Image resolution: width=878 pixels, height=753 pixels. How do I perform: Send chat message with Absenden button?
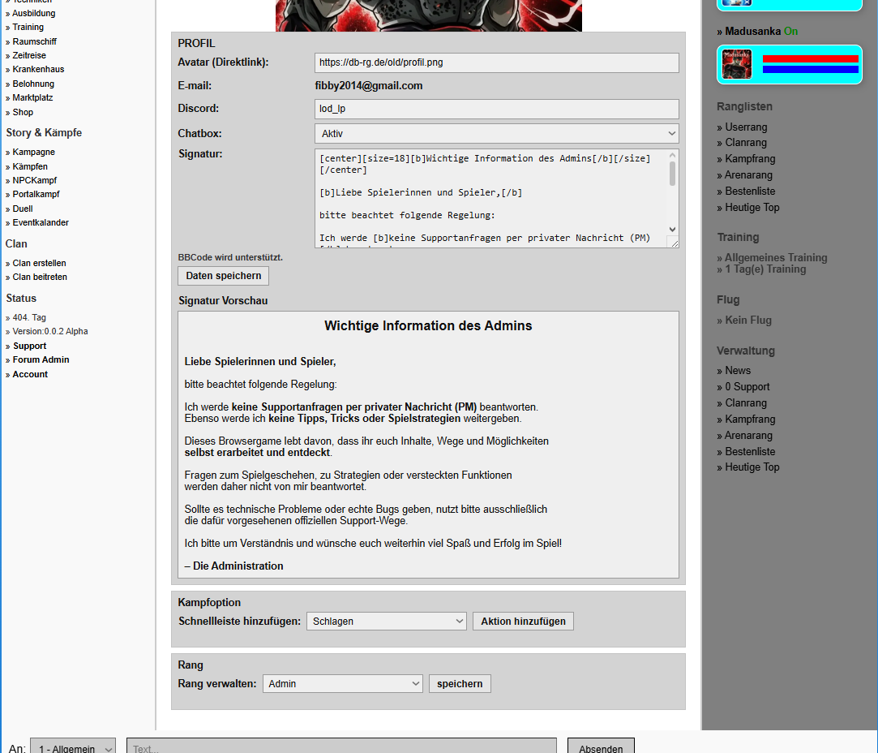(601, 747)
